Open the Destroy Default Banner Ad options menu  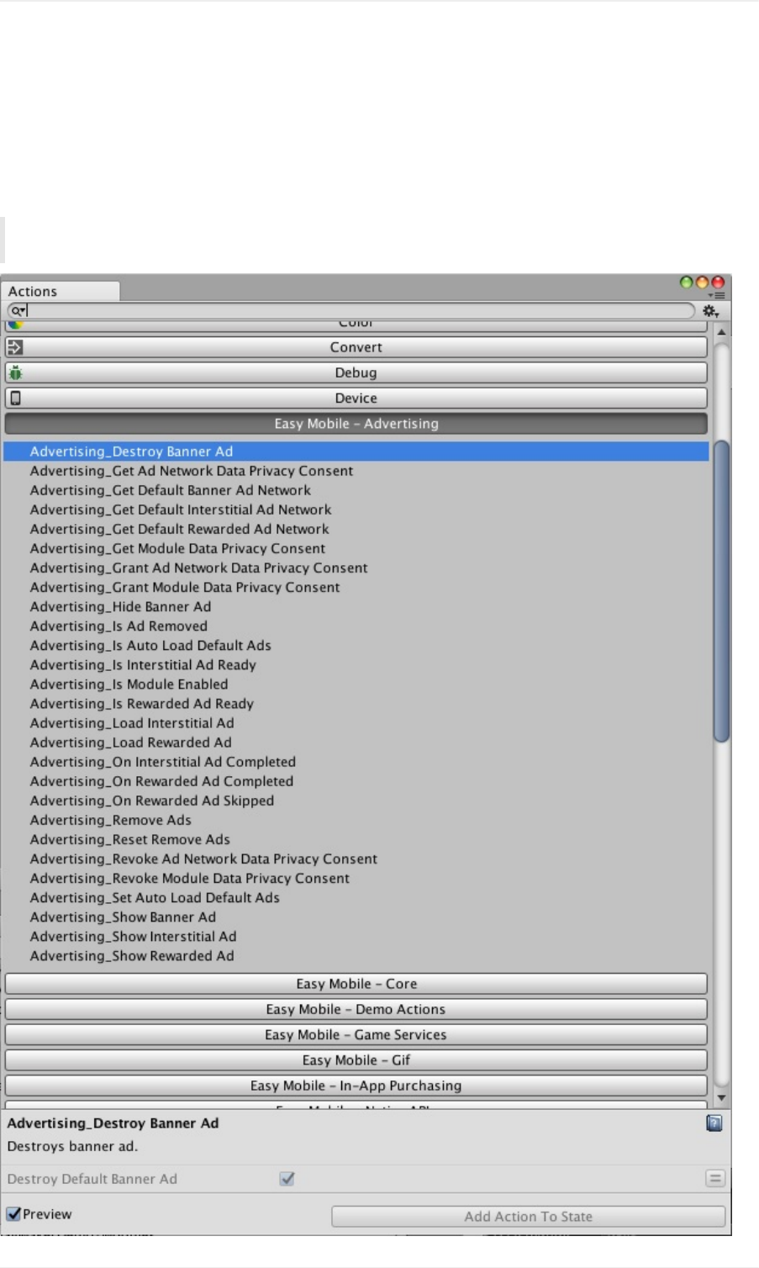pos(715,1179)
